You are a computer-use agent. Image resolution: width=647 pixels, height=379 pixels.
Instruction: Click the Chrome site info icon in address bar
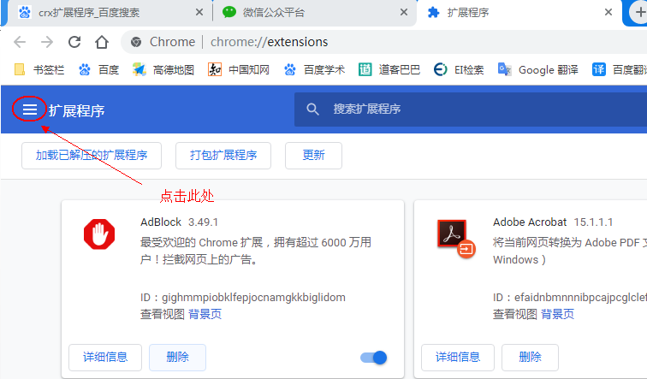(x=136, y=42)
